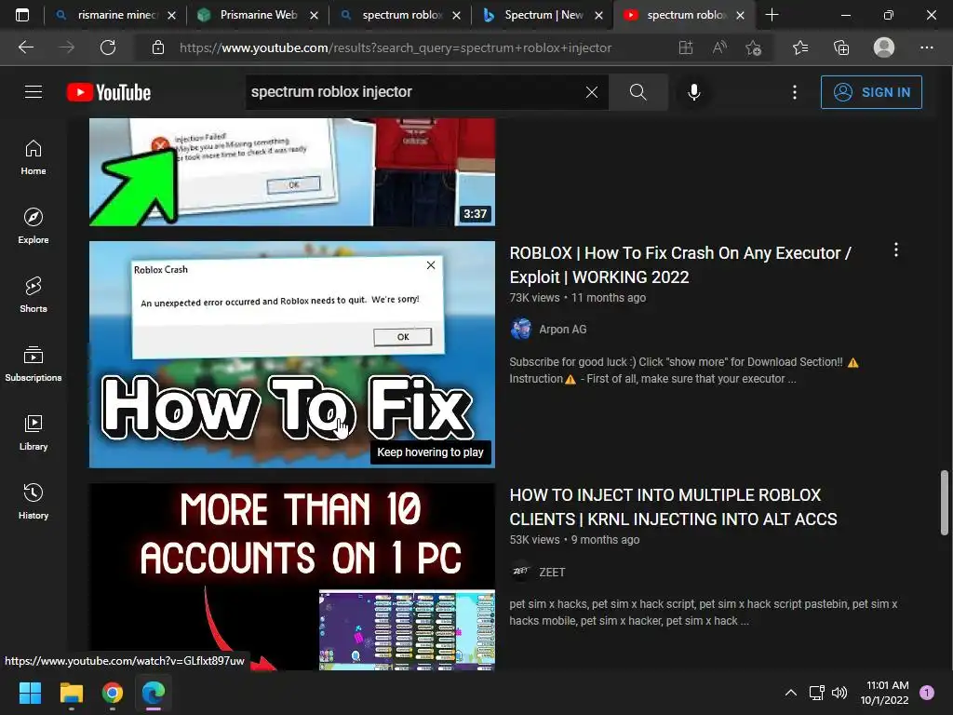The image size is (953, 715).
Task: Open the browser profile avatar
Action: 884,47
